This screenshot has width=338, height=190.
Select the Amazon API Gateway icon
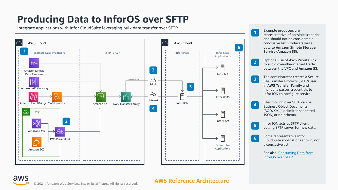[x=34, y=82]
